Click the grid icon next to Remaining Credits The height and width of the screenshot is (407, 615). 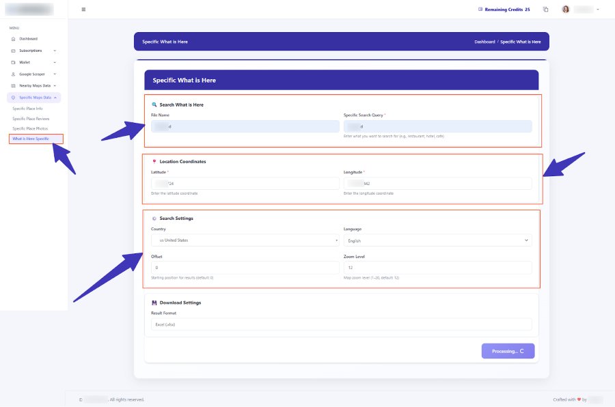pos(545,9)
